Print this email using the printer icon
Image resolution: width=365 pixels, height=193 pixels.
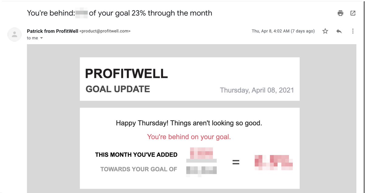340,13
